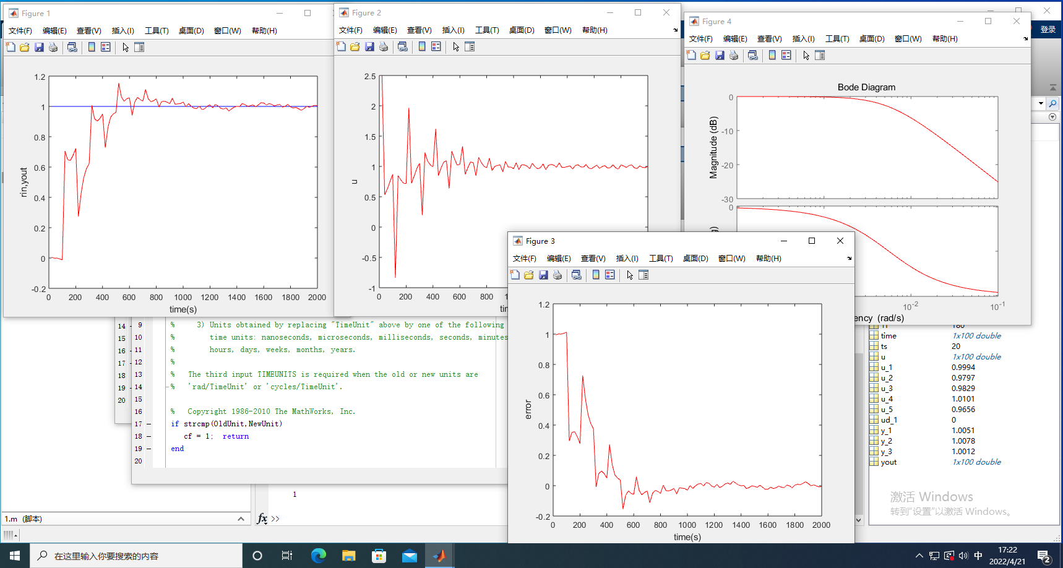Collapse toolstrip using the up arrow icon
Image resolution: width=1063 pixels, height=568 pixels.
pos(1052,87)
